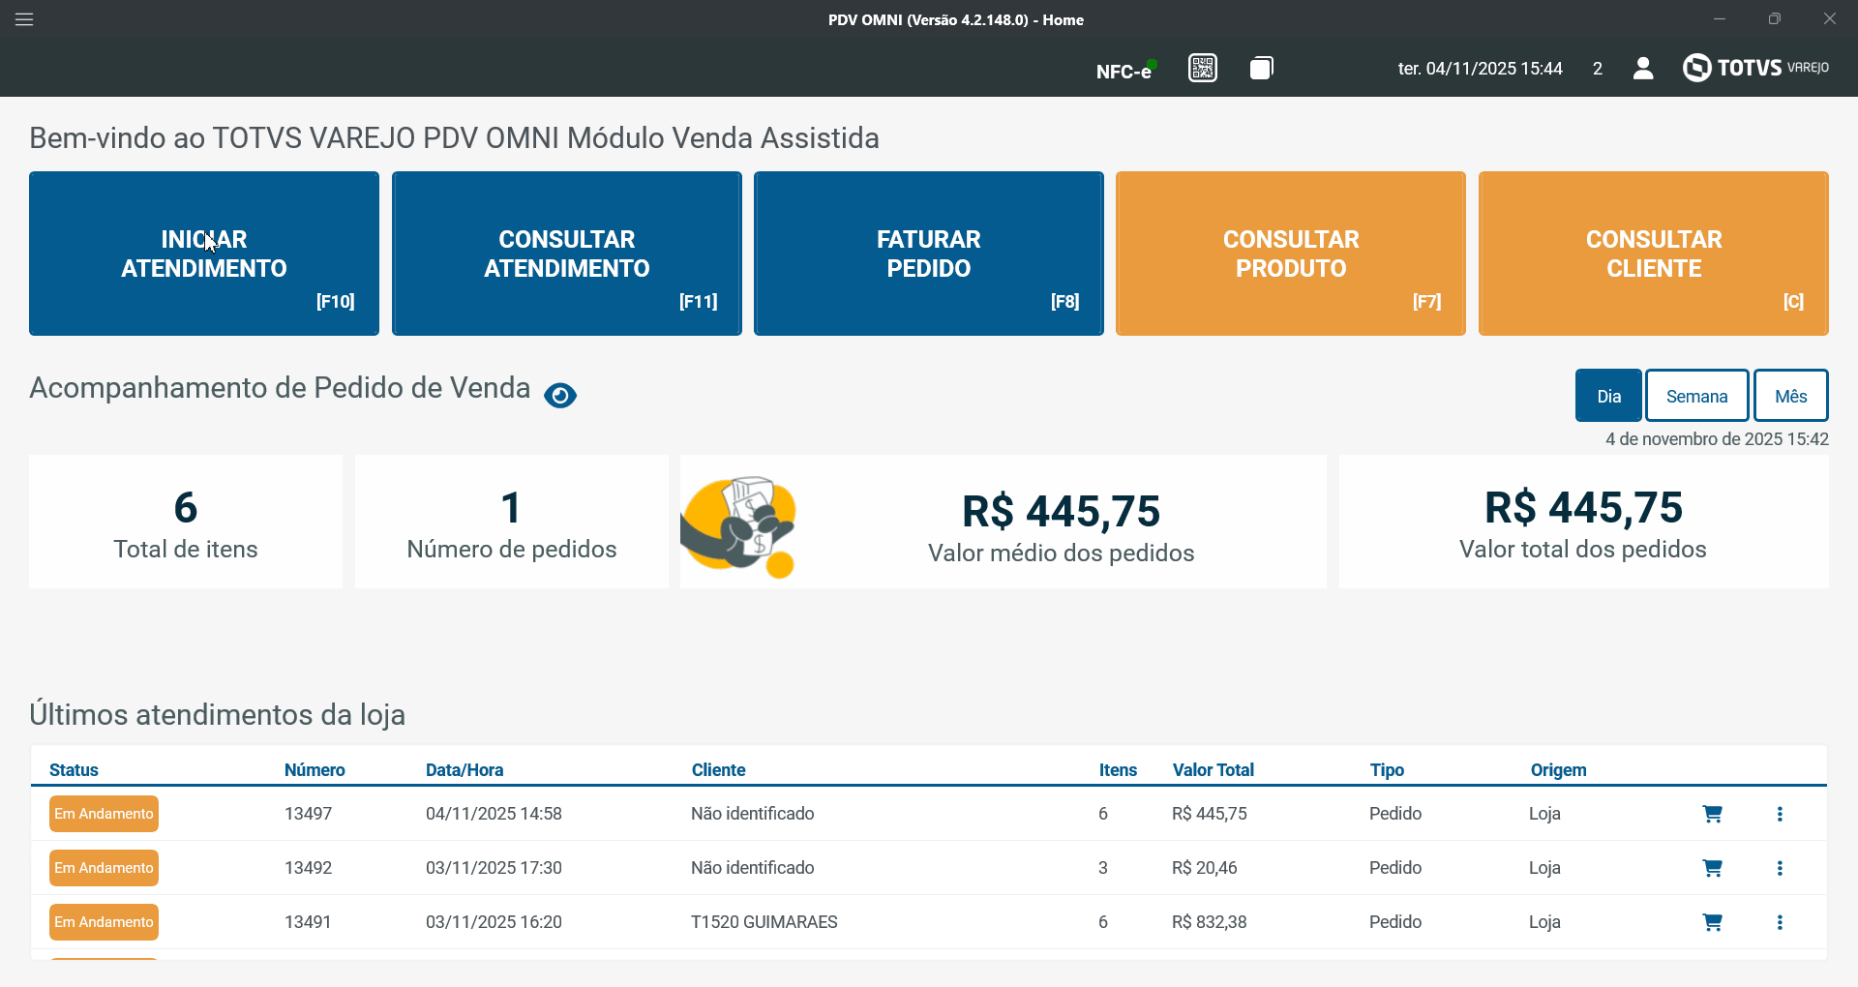This screenshot has height=987, width=1858.
Task: Minimize the PDV OMNI window
Action: click(1720, 18)
